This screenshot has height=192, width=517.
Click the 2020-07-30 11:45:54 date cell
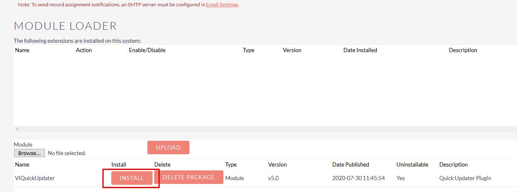point(359,178)
